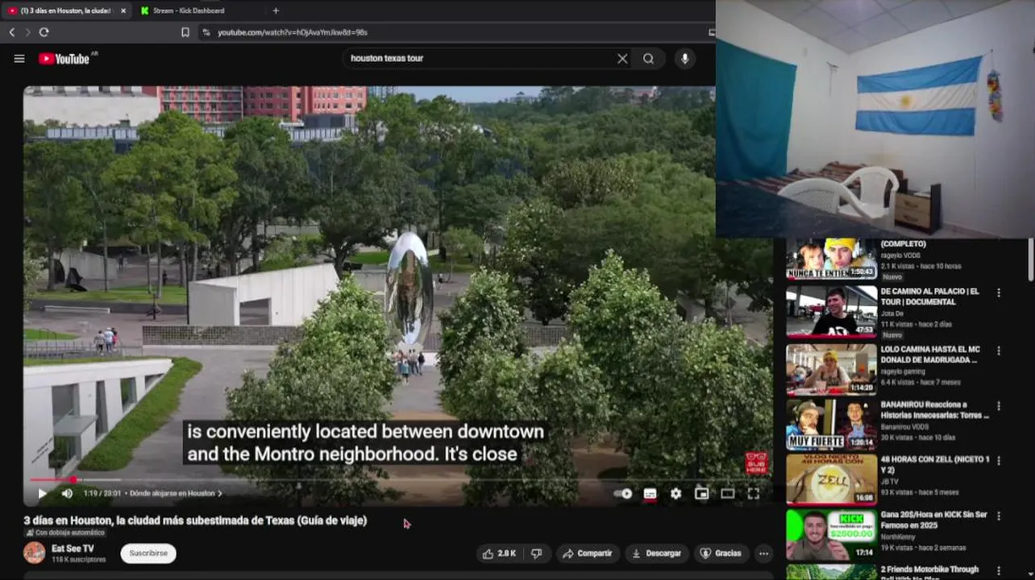
Task: Open options for 2 Friends Motorbike video
Action: [999, 570]
